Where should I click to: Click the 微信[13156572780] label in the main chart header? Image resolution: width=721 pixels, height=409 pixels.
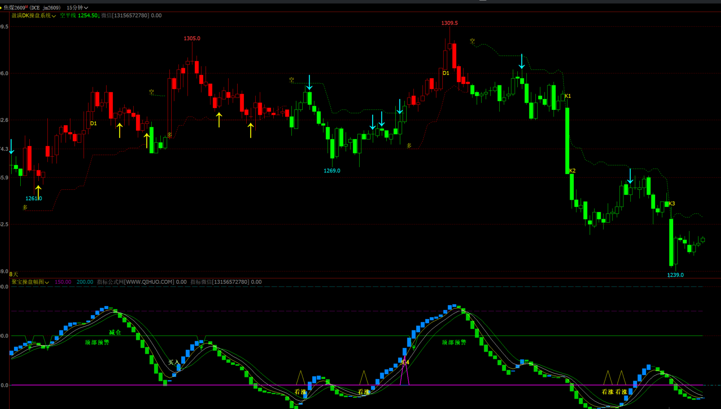[125, 16]
